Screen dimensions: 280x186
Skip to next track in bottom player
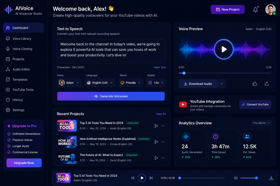(x=151, y=178)
